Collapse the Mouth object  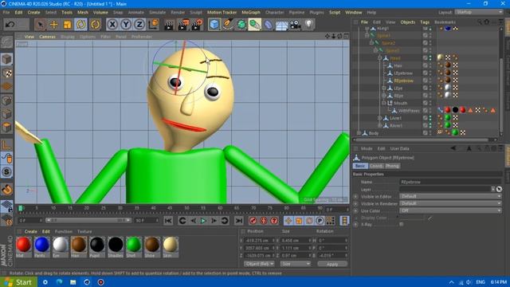tap(384, 103)
